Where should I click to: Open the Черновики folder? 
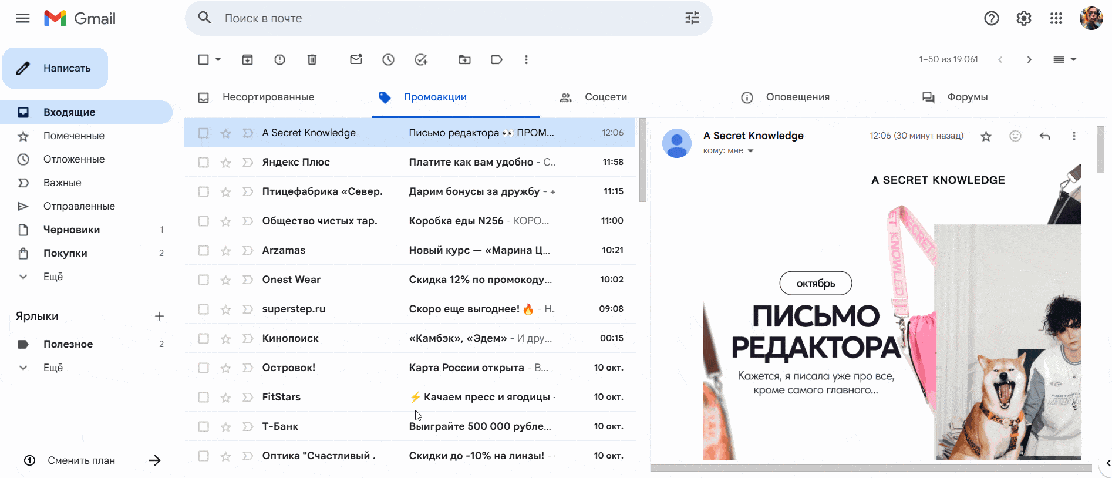[71, 230]
